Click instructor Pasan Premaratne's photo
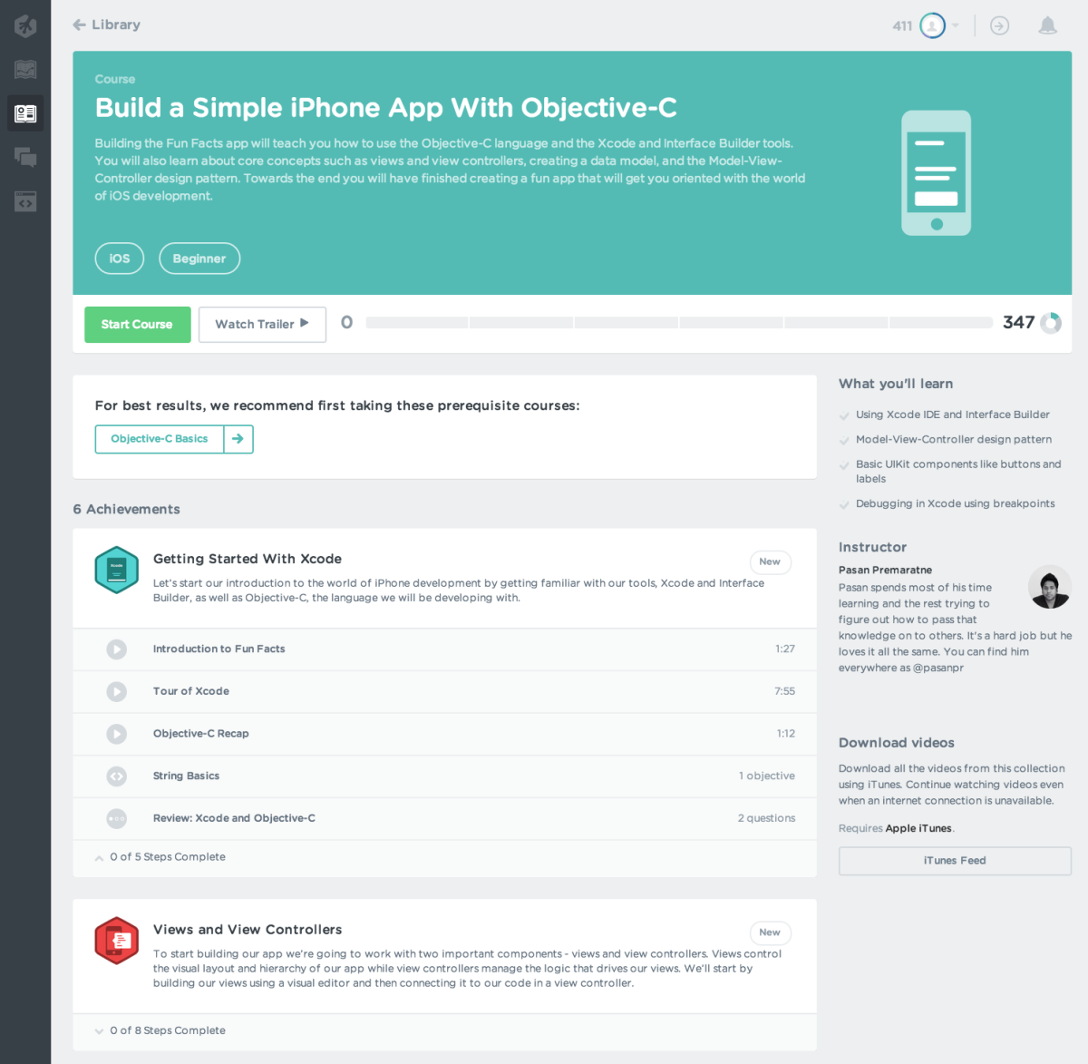The width and height of the screenshot is (1088, 1064). (x=1050, y=587)
